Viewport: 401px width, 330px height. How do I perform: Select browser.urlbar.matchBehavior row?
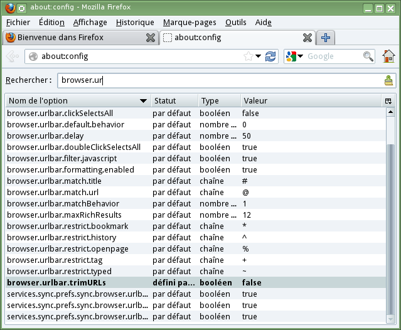tap(196, 203)
